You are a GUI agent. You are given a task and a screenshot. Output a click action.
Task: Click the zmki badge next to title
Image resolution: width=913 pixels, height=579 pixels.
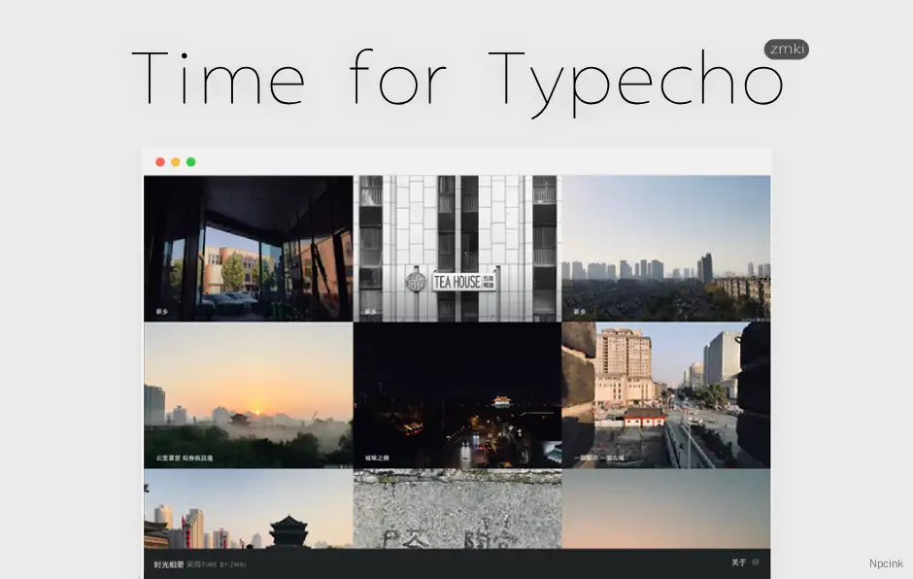(x=786, y=50)
